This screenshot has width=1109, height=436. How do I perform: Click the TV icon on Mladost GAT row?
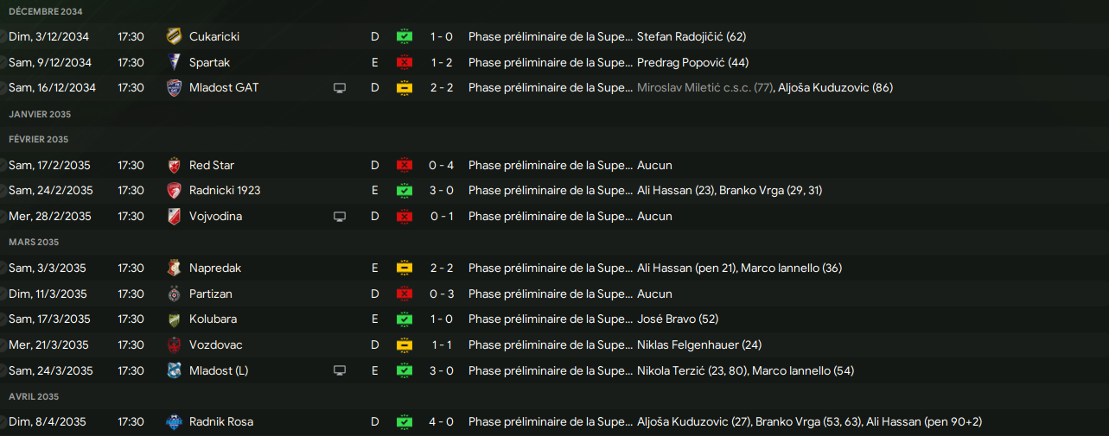tap(340, 88)
